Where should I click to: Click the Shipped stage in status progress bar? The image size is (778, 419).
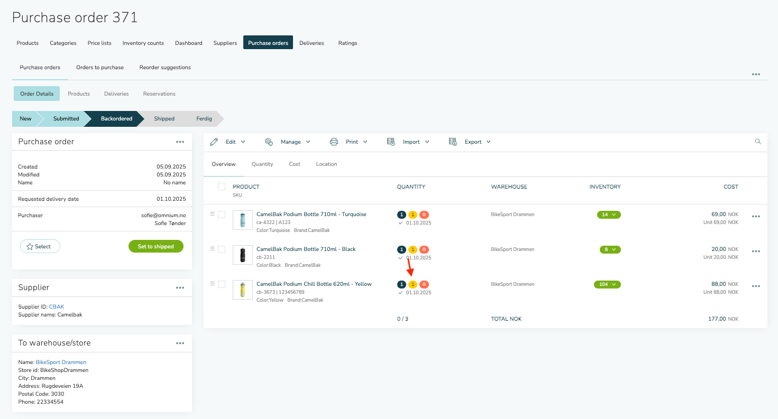[164, 119]
